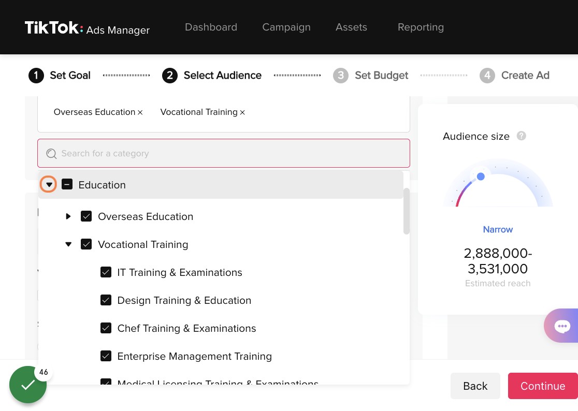Open the Dashboard menu
The image size is (578, 411).
(211, 27)
